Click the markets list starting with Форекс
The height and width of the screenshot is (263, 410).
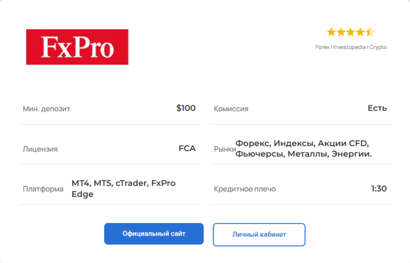click(x=303, y=149)
